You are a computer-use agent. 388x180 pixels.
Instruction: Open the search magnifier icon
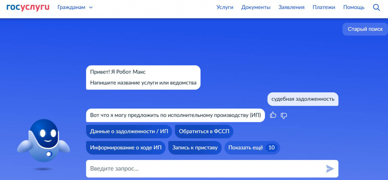[x=376, y=8]
